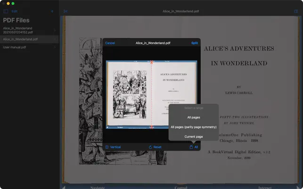Viewport: 303px width, 189px height.
Task: Select User manual.pdf in the file list
Action: 29,47
